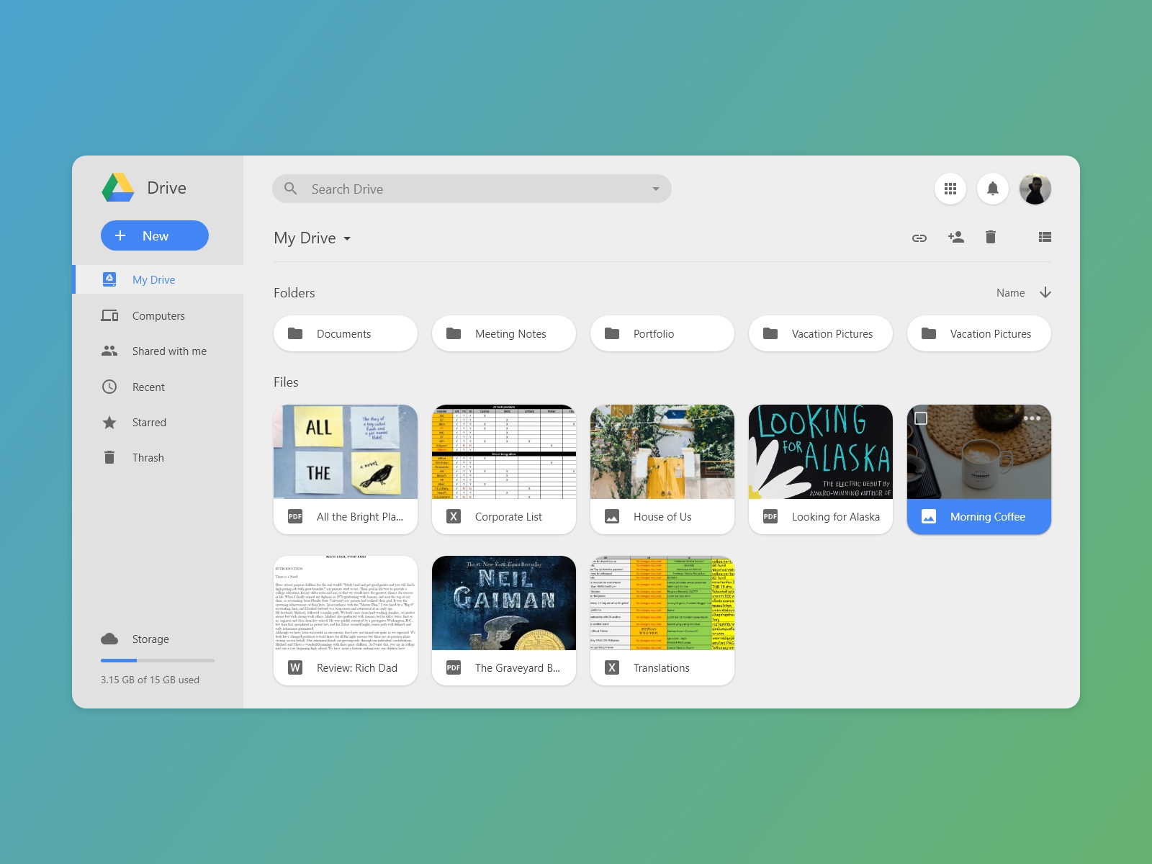Select the 'Get shareable link' icon
The image size is (1152, 864).
pyautogui.click(x=919, y=237)
